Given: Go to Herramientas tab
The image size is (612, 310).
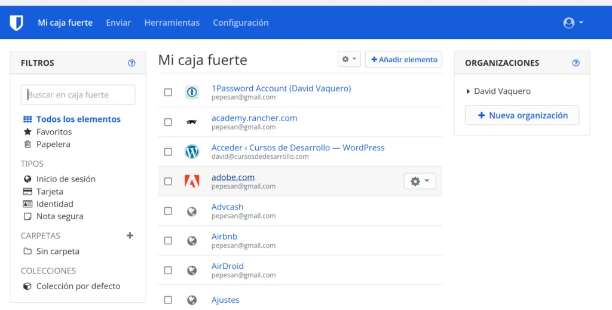Looking at the screenshot, I should 172,23.
